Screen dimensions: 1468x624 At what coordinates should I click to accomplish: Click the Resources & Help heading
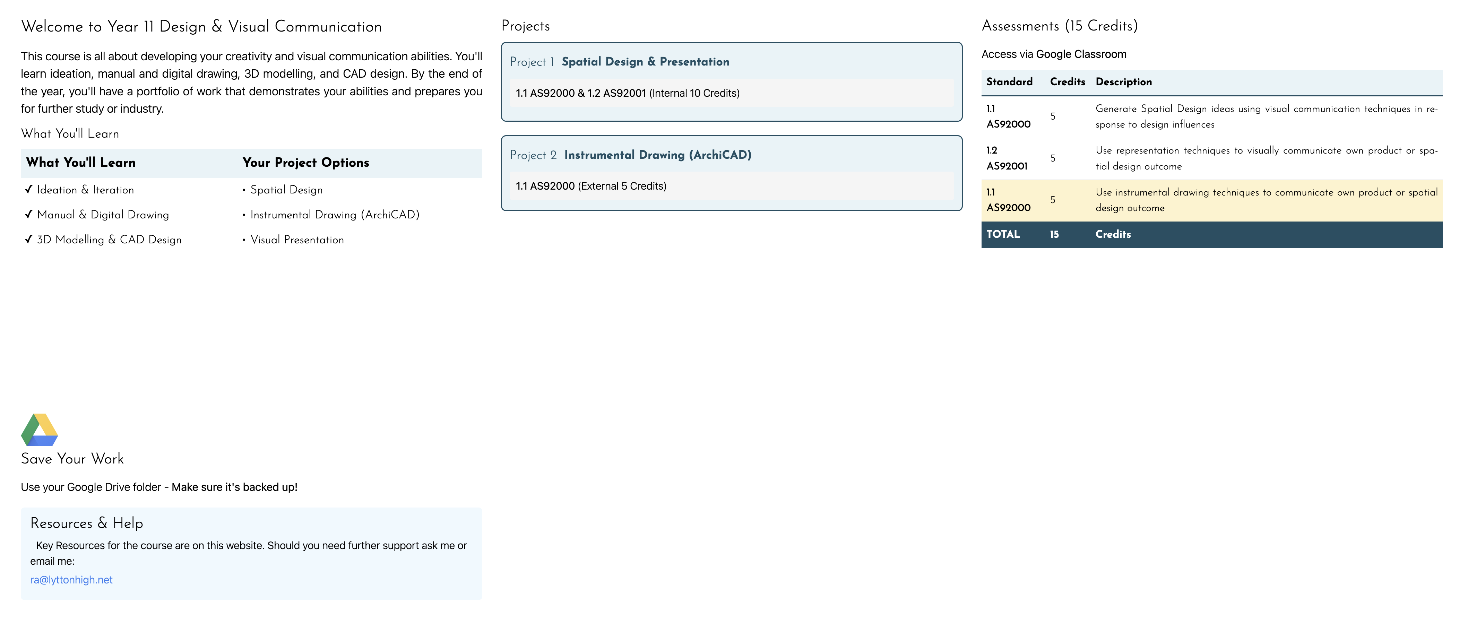pyautogui.click(x=87, y=523)
